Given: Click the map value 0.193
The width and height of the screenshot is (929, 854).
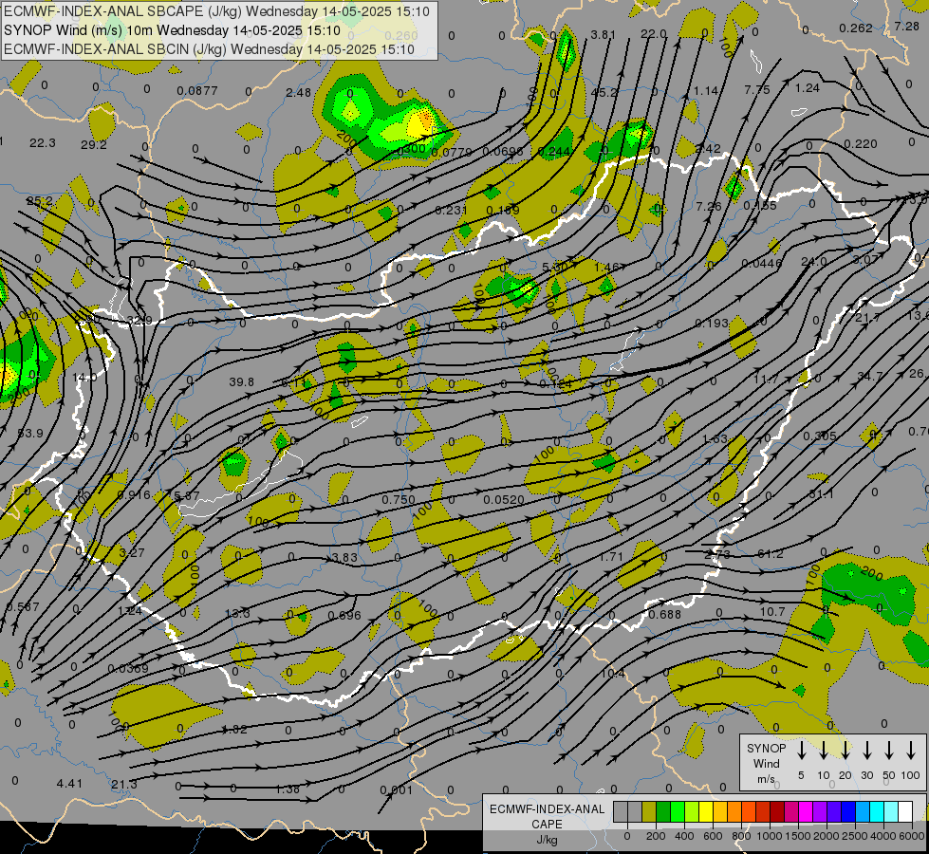Looking at the screenshot, I should click(712, 323).
